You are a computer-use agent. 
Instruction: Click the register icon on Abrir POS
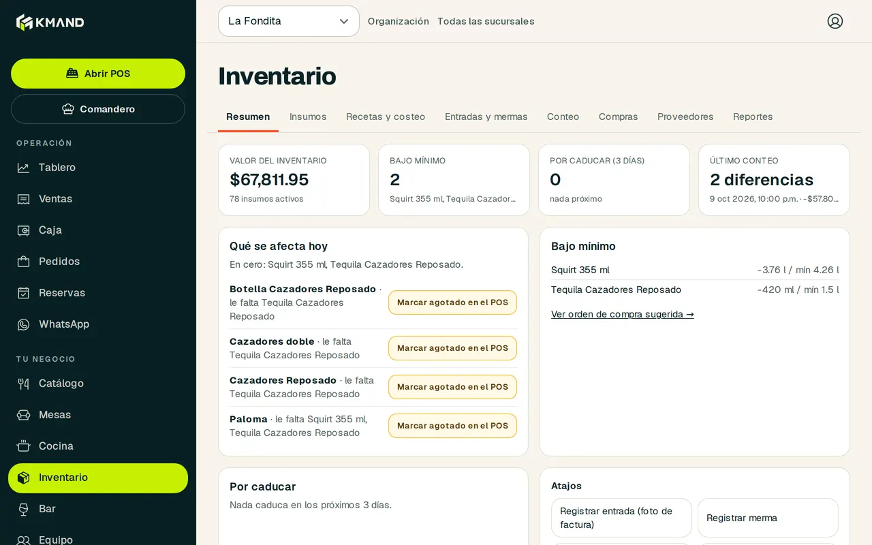pos(72,74)
